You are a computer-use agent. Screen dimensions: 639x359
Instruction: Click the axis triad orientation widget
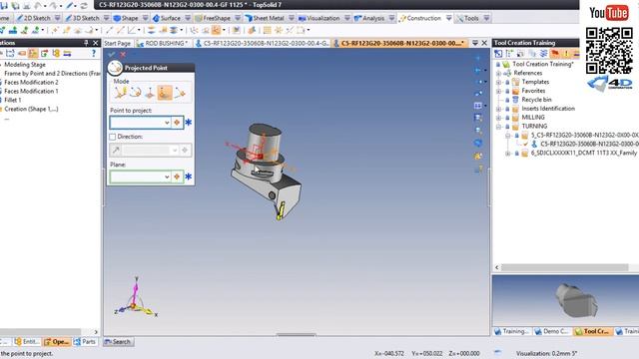tap(136, 297)
